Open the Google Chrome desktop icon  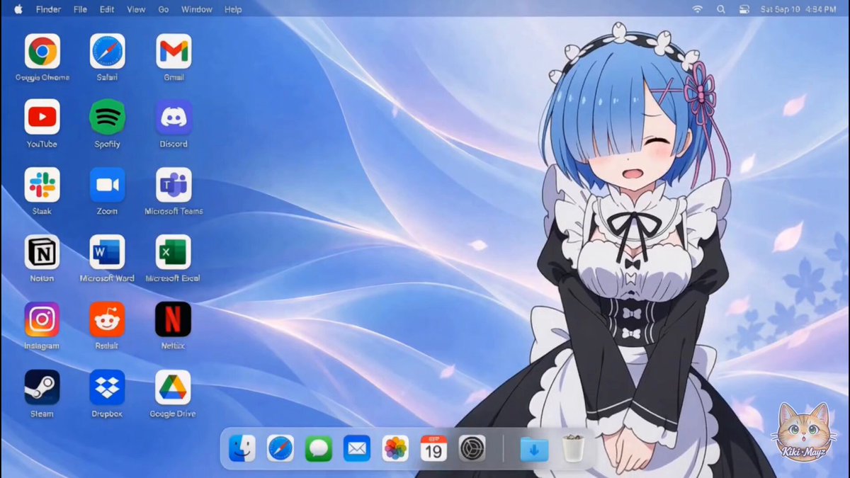42,51
